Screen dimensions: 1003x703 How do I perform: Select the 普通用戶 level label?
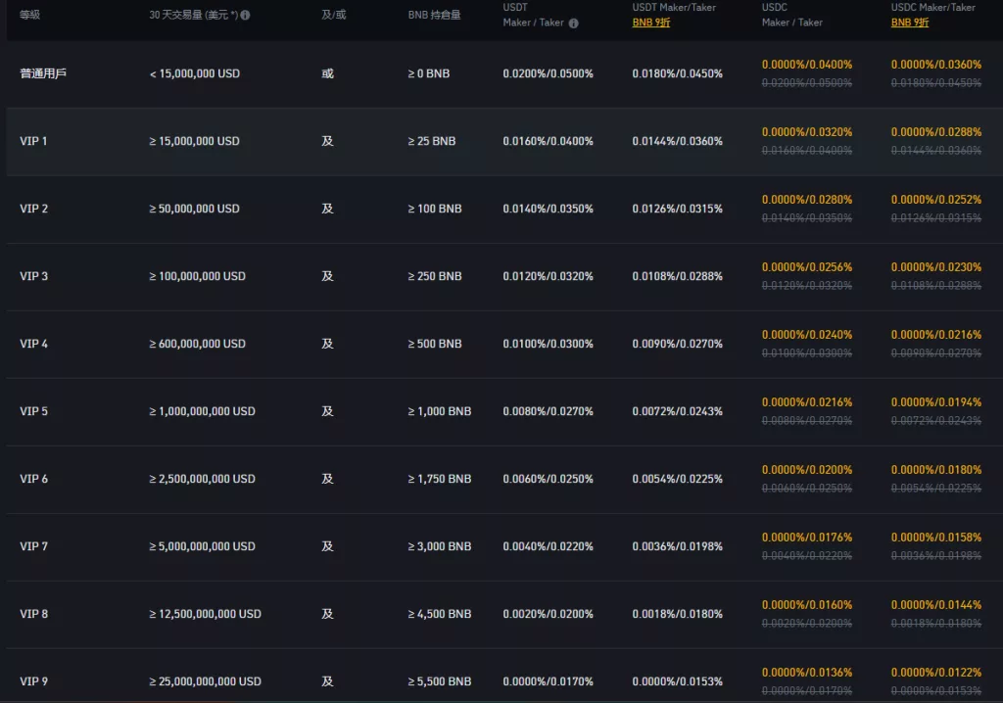43,73
